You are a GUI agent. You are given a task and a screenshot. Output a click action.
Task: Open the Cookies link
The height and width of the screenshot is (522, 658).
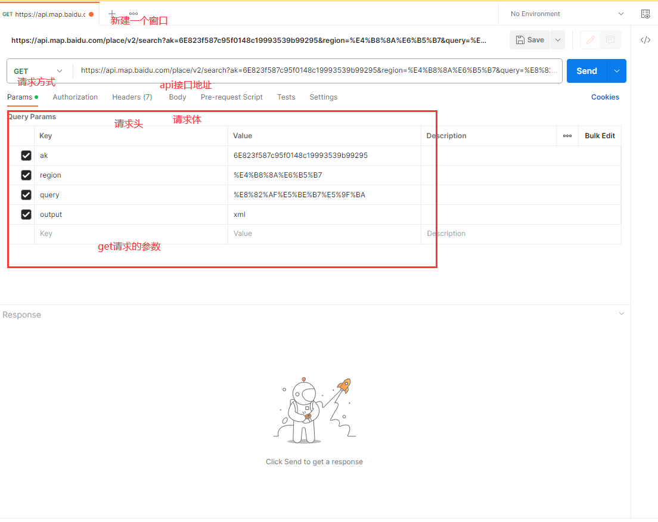[605, 97]
